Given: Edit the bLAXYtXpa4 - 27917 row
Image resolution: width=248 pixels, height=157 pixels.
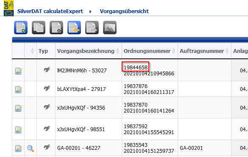Looking at the screenshot, I should (18, 90).
